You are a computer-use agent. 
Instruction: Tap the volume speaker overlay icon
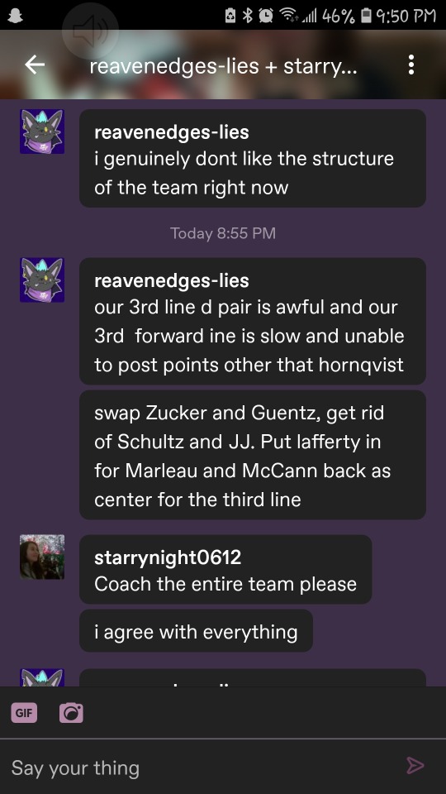(90, 31)
